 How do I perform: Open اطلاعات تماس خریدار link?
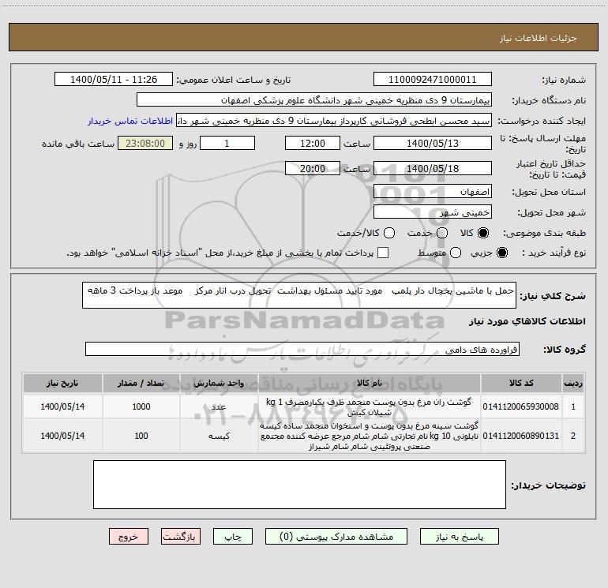tap(130, 121)
